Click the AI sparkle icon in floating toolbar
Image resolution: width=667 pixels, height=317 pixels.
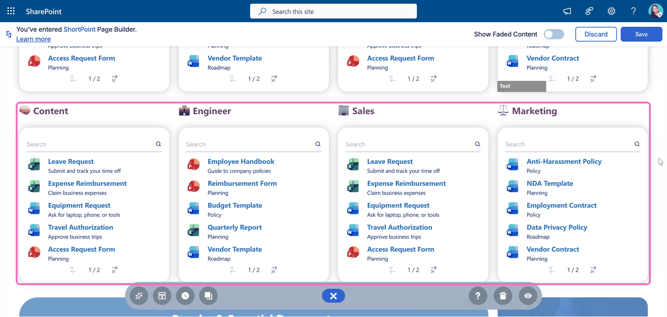pos(139,296)
